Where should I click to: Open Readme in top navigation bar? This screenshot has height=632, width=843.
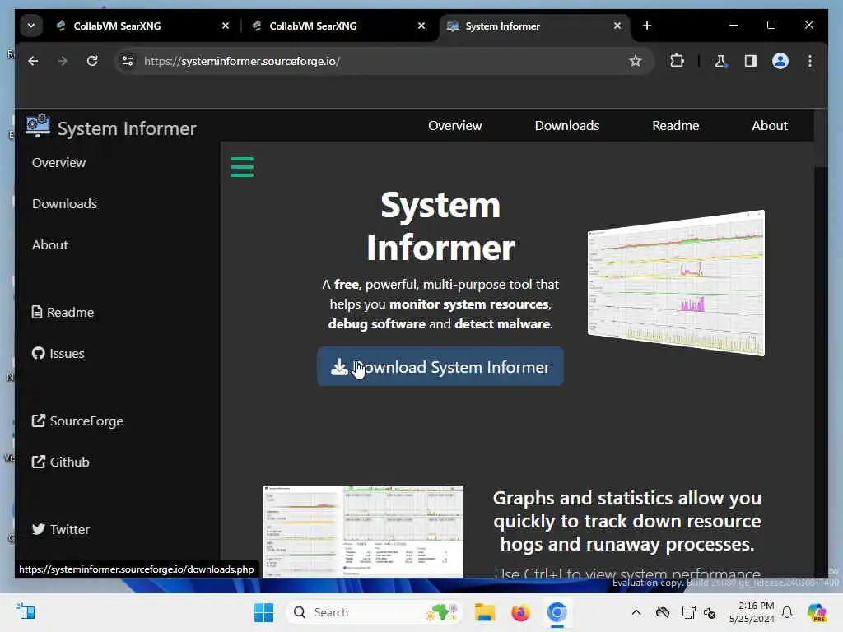click(676, 126)
